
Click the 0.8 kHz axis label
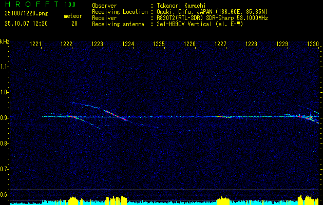pos(4,143)
